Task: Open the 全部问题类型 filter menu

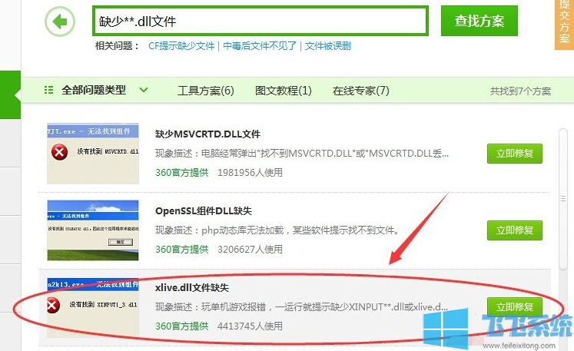Action: click(x=94, y=90)
